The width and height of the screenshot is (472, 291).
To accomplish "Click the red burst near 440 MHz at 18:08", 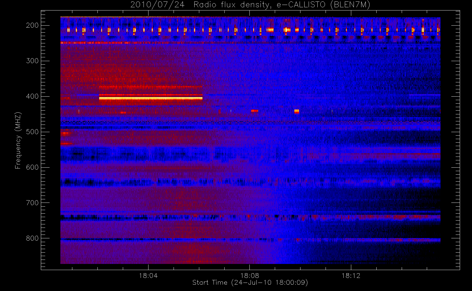I will (255, 111).
